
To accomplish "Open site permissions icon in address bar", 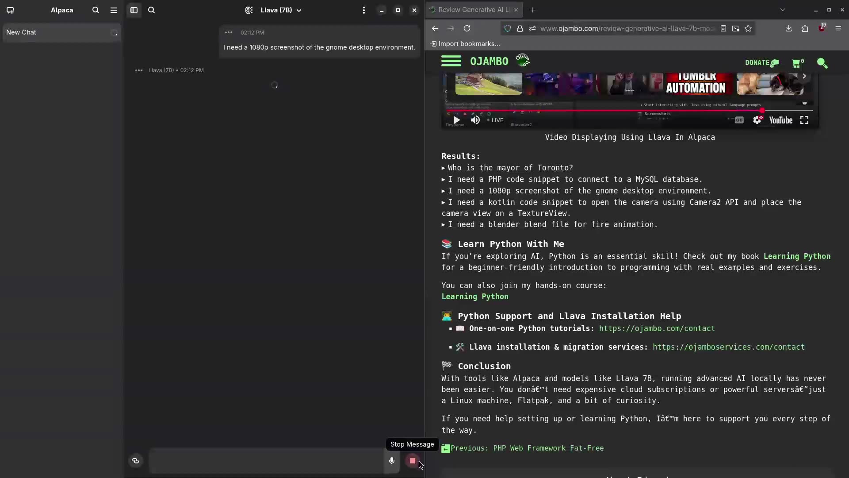I will pos(532,28).
